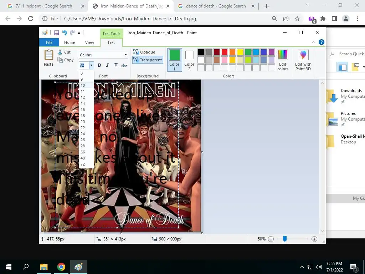Image resolution: width=365 pixels, height=274 pixels.
Task: Switch to dance of death Google tab
Action: pos(216,6)
